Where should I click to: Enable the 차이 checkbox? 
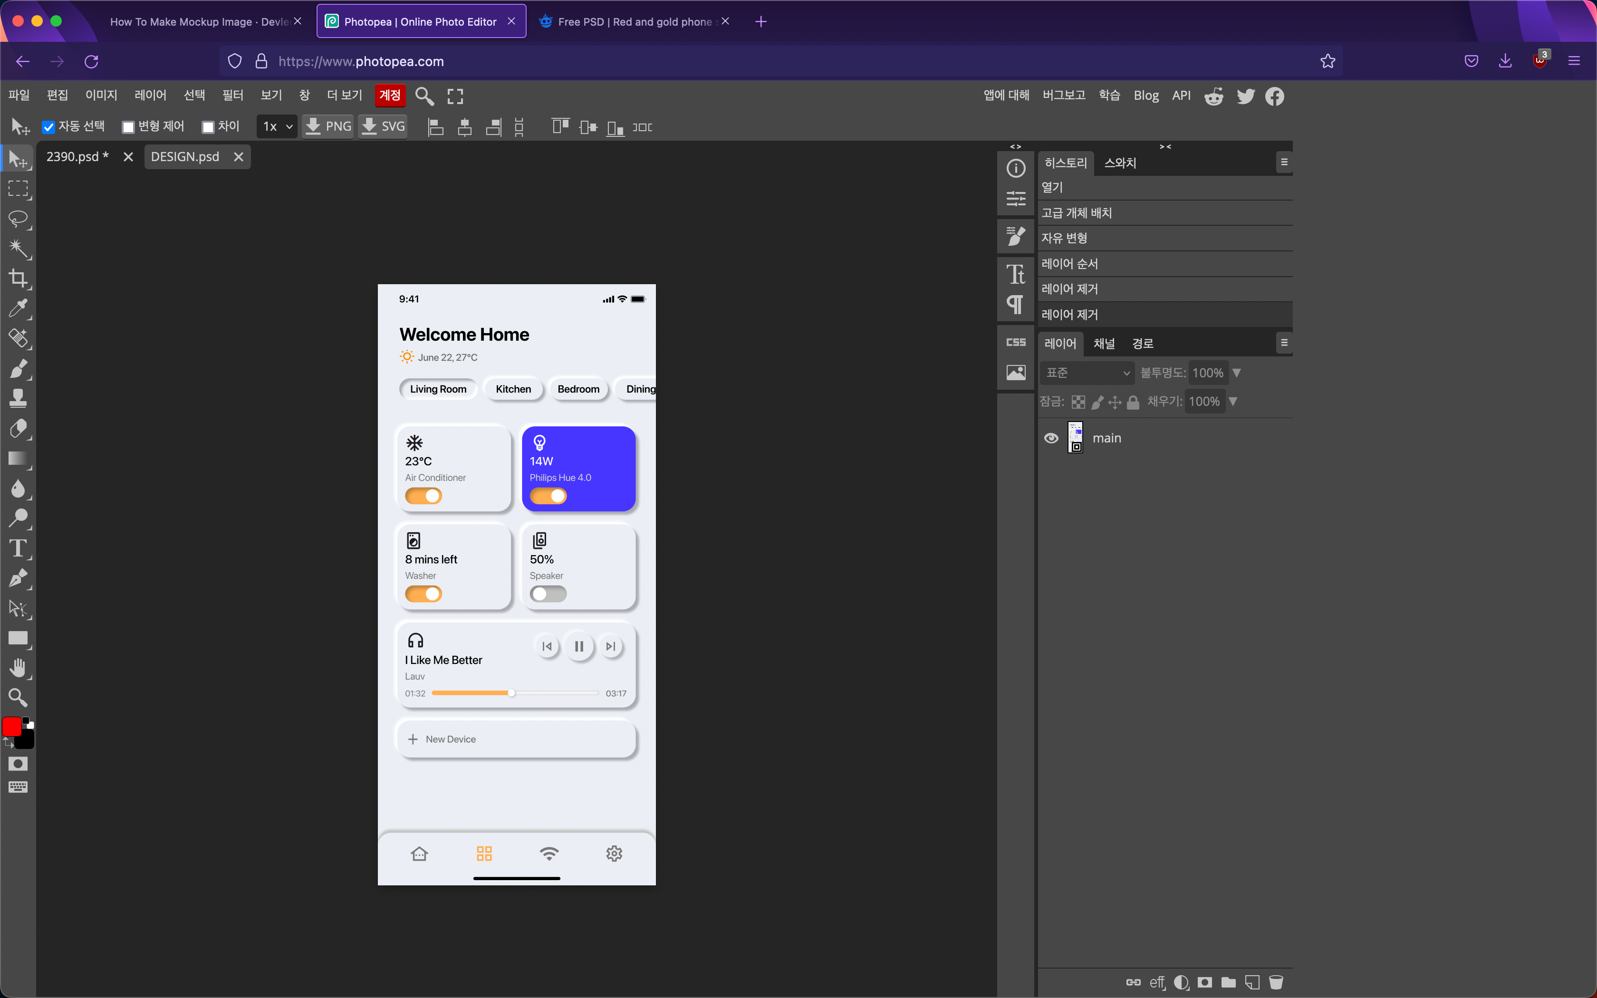(x=208, y=127)
